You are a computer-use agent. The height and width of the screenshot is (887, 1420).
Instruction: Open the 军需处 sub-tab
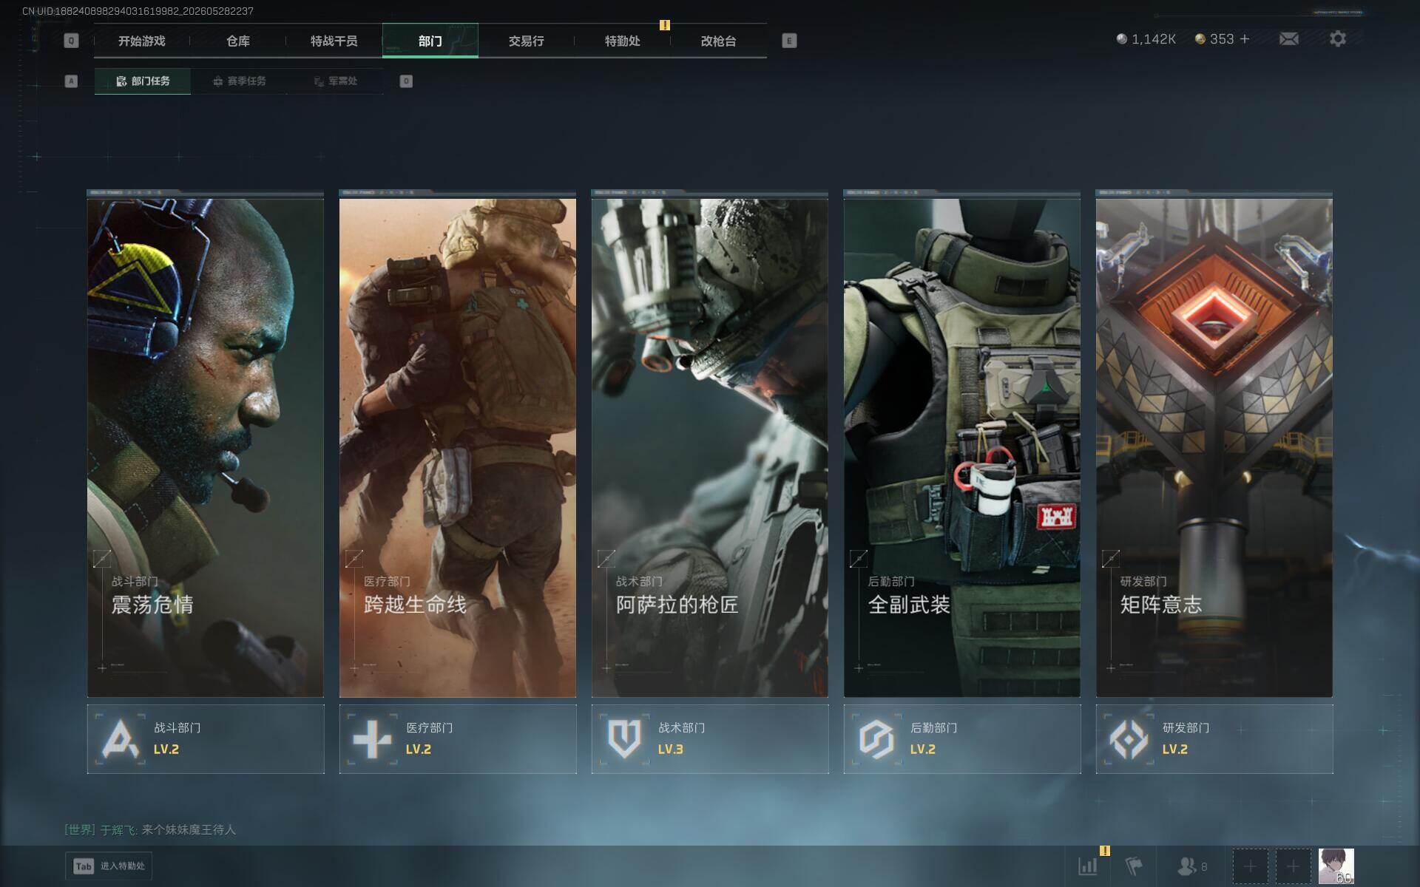tap(335, 81)
